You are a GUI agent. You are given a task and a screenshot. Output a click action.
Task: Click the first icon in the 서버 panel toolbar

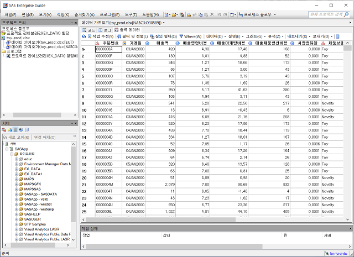pos(4,130)
